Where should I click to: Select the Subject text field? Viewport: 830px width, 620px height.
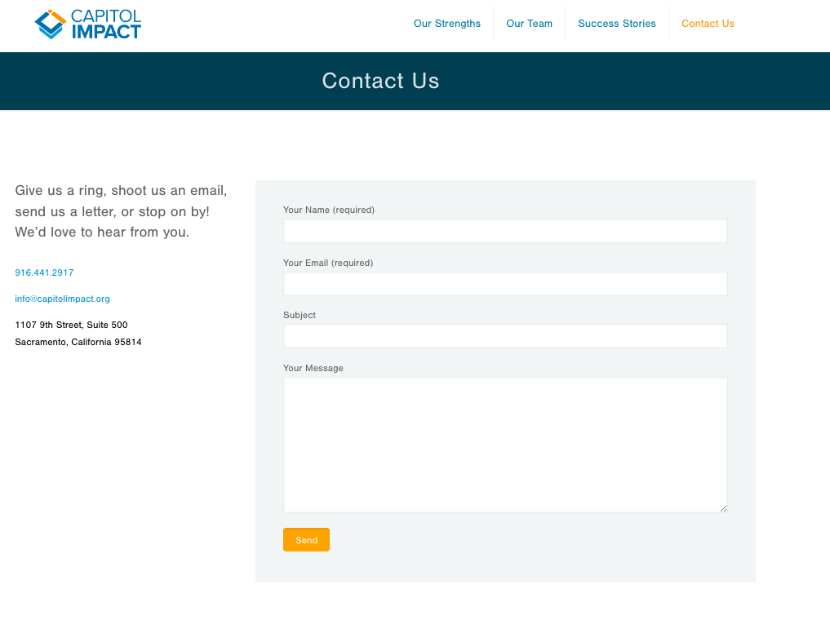click(504, 336)
